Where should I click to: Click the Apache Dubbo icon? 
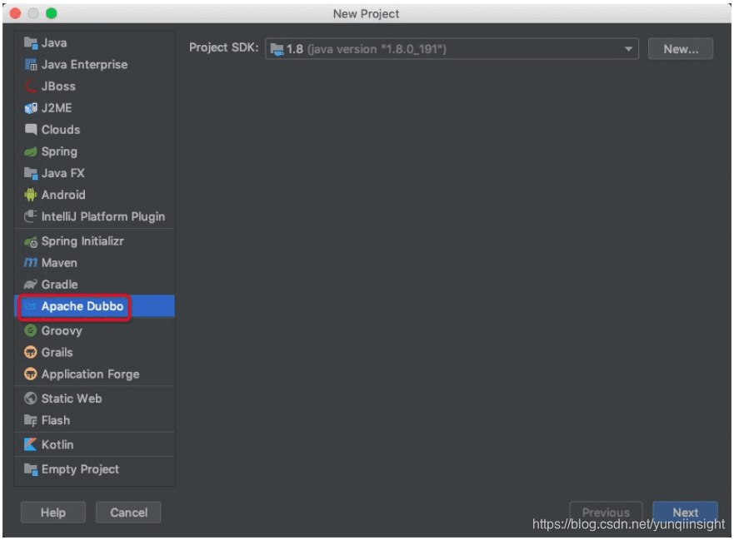click(31, 306)
